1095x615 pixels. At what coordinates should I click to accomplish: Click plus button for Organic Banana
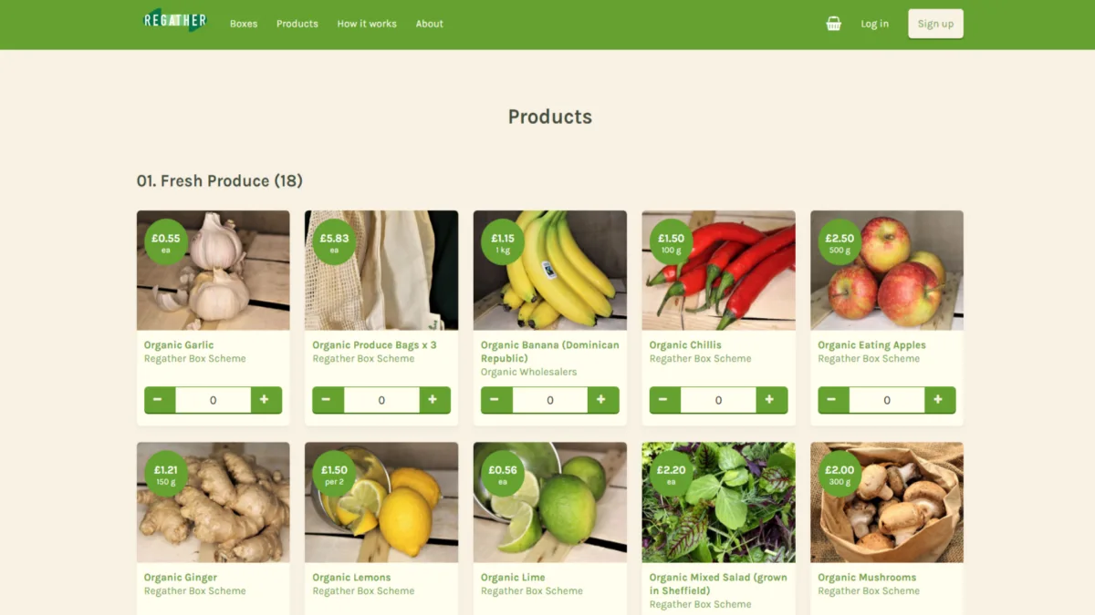click(603, 399)
